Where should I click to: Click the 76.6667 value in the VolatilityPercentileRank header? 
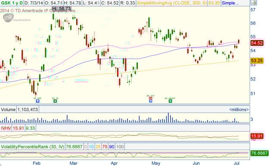(x=74, y=147)
